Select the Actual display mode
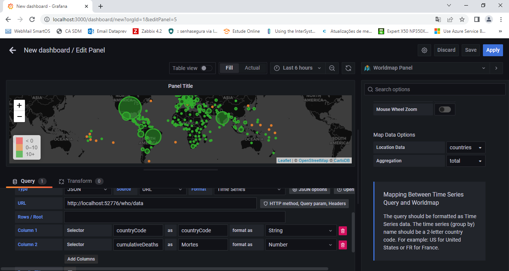This screenshot has width=509, height=271. click(252, 68)
